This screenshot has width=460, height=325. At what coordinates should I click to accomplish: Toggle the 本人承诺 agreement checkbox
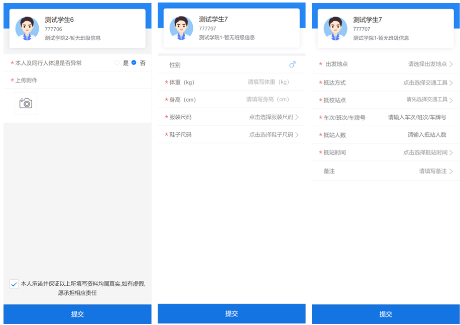pos(14,284)
